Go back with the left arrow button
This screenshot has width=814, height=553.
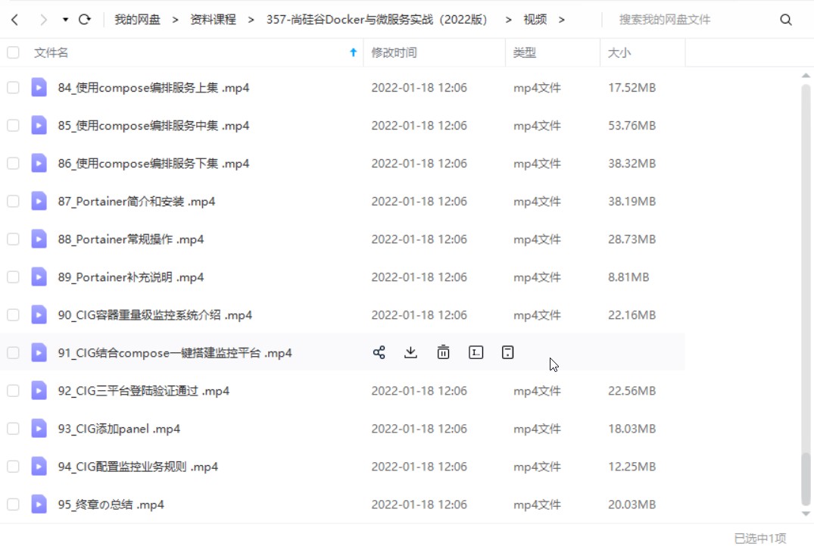pyautogui.click(x=14, y=20)
